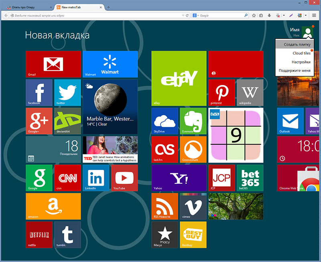
Task: Open the Amazon tile
Action: coord(53,206)
